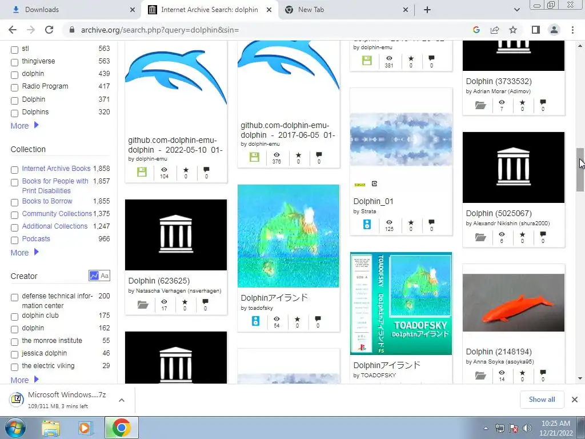585x439 pixels.
Task: Bookmark this page with the star icon
Action: [513, 30]
